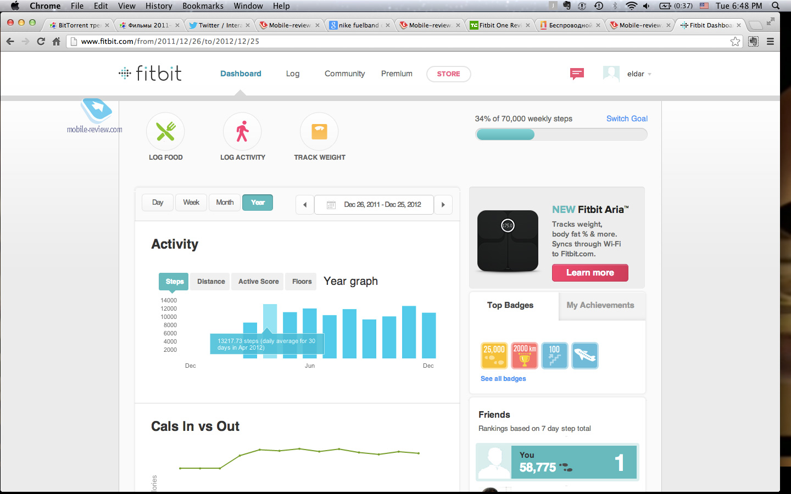
Task: Open the History menu in menu bar
Action: coord(159,5)
